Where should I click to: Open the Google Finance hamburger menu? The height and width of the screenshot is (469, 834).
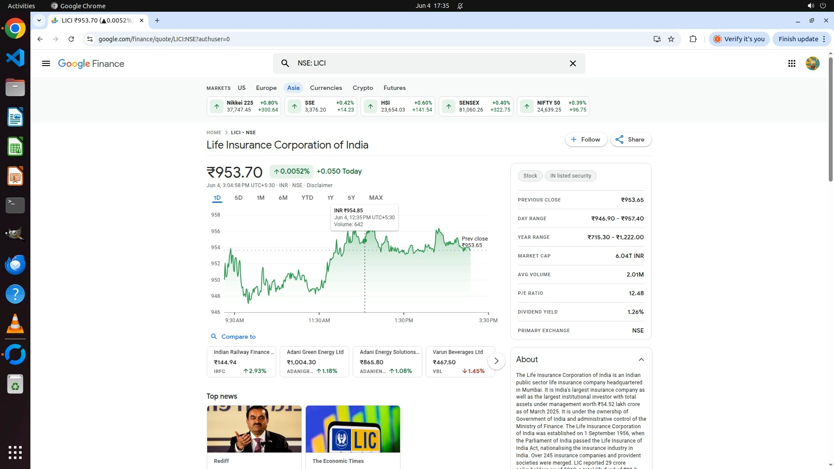(x=46, y=63)
